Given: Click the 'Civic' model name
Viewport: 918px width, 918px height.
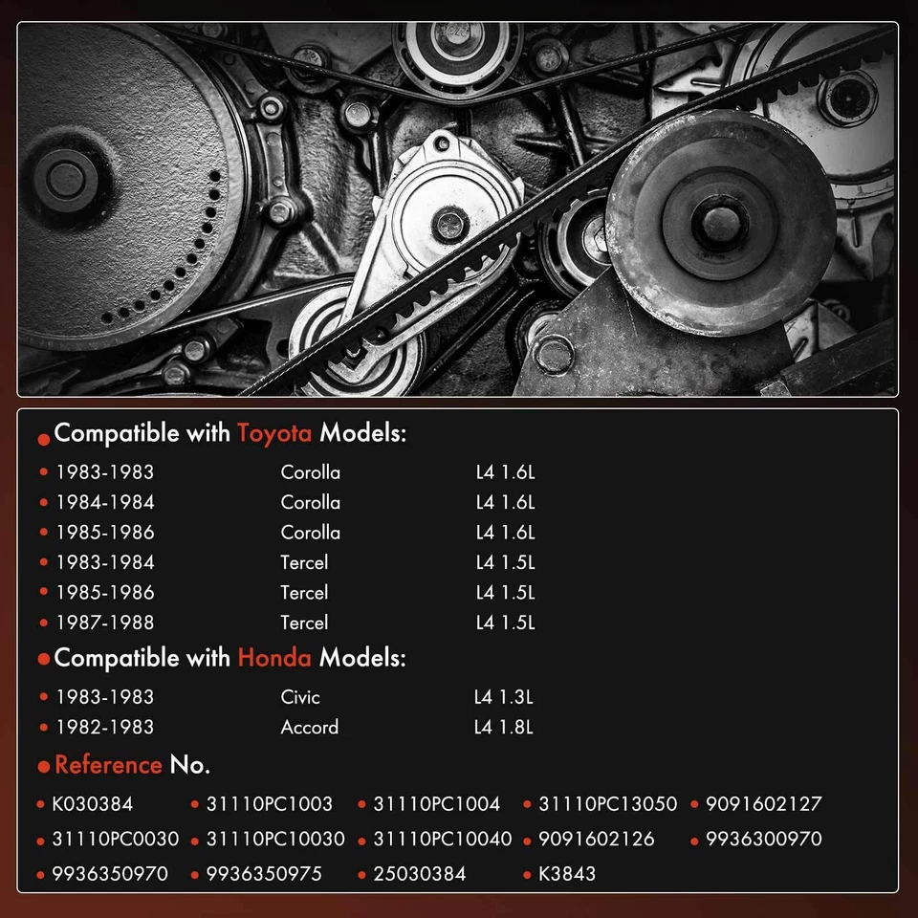Looking at the screenshot, I should tap(300, 697).
